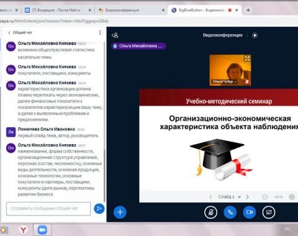Open the blue plus actions button
The height and width of the screenshot is (236, 298).
point(120,212)
